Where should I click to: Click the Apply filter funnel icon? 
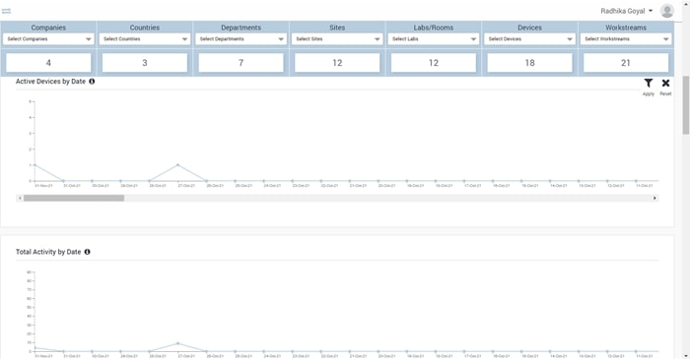coord(649,83)
